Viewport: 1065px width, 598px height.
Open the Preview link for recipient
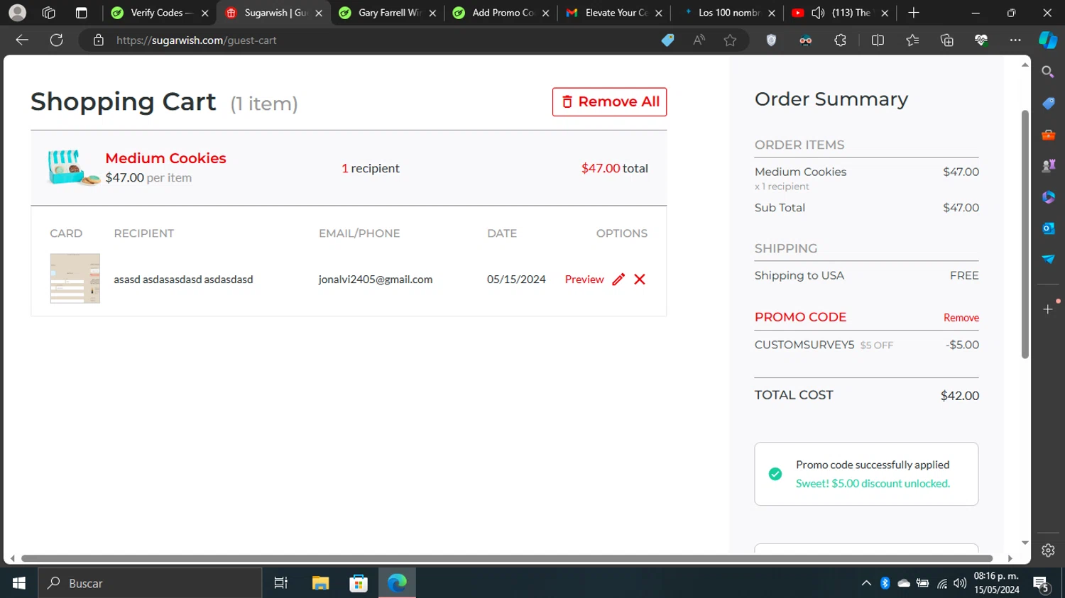584,279
